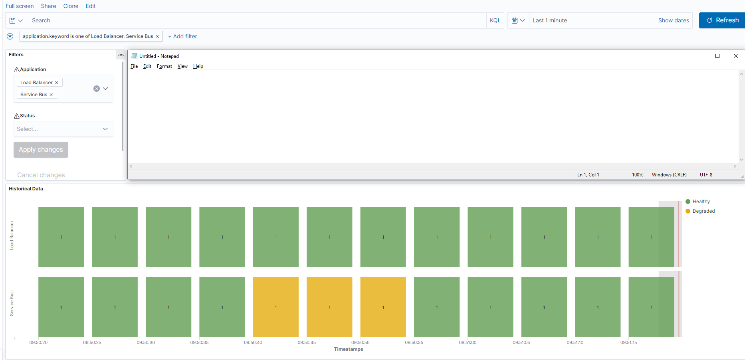Remove the Load Balancer filter tag
Screen dimensions: 745x360
point(56,82)
